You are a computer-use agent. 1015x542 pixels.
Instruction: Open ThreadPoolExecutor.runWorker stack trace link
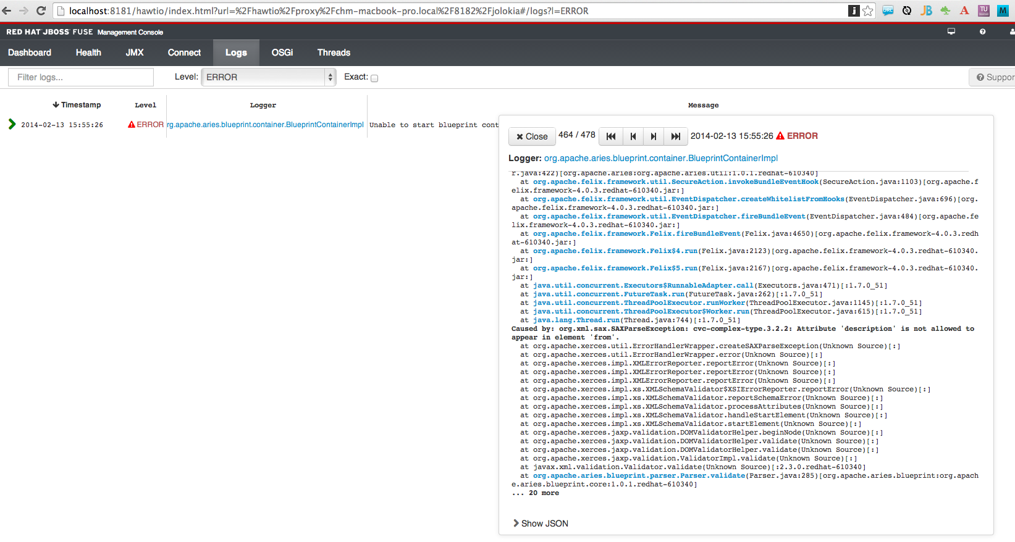pos(639,303)
